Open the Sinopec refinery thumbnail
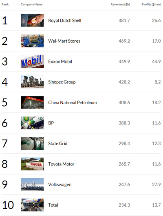Image resolution: width=163 pixels, height=216 pixels. pos(32,82)
